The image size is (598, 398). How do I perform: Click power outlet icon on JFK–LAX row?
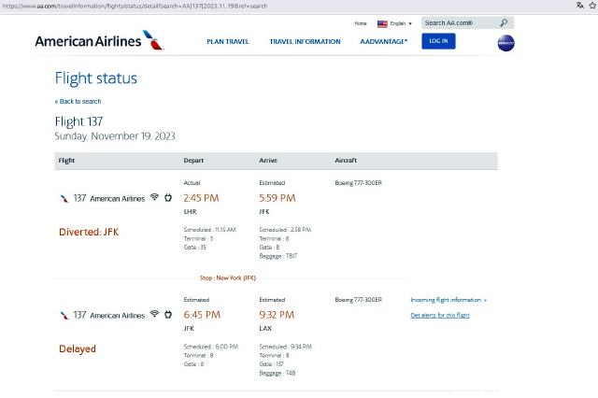point(168,314)
